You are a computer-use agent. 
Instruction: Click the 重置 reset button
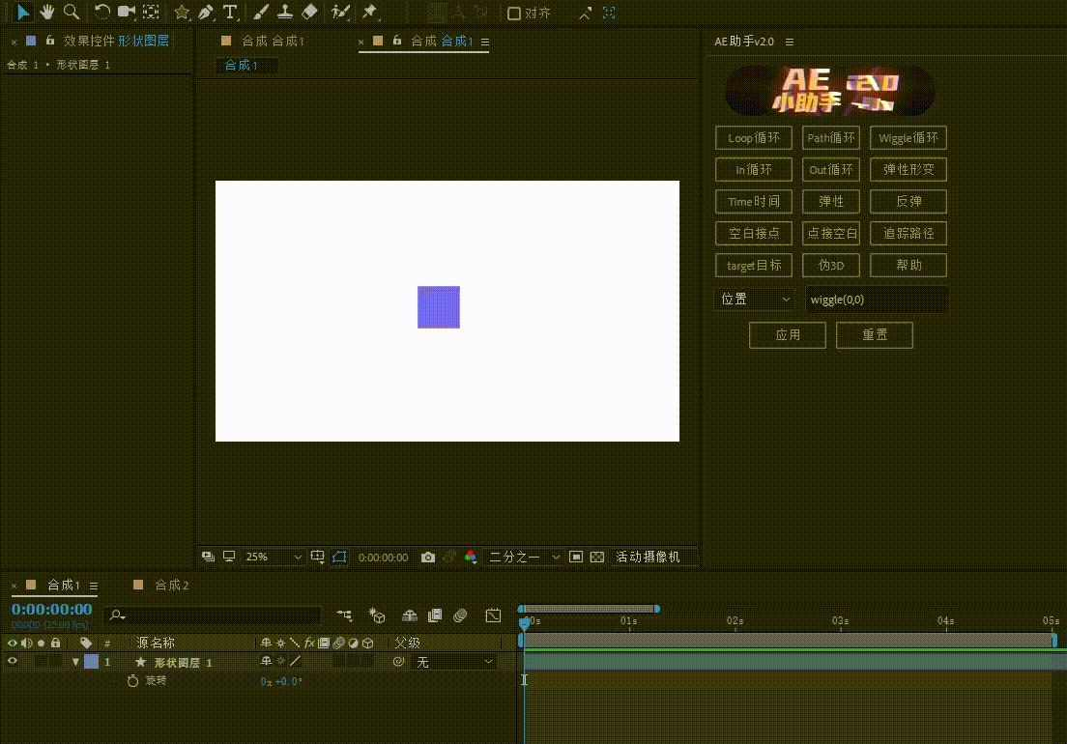[875, 335]
